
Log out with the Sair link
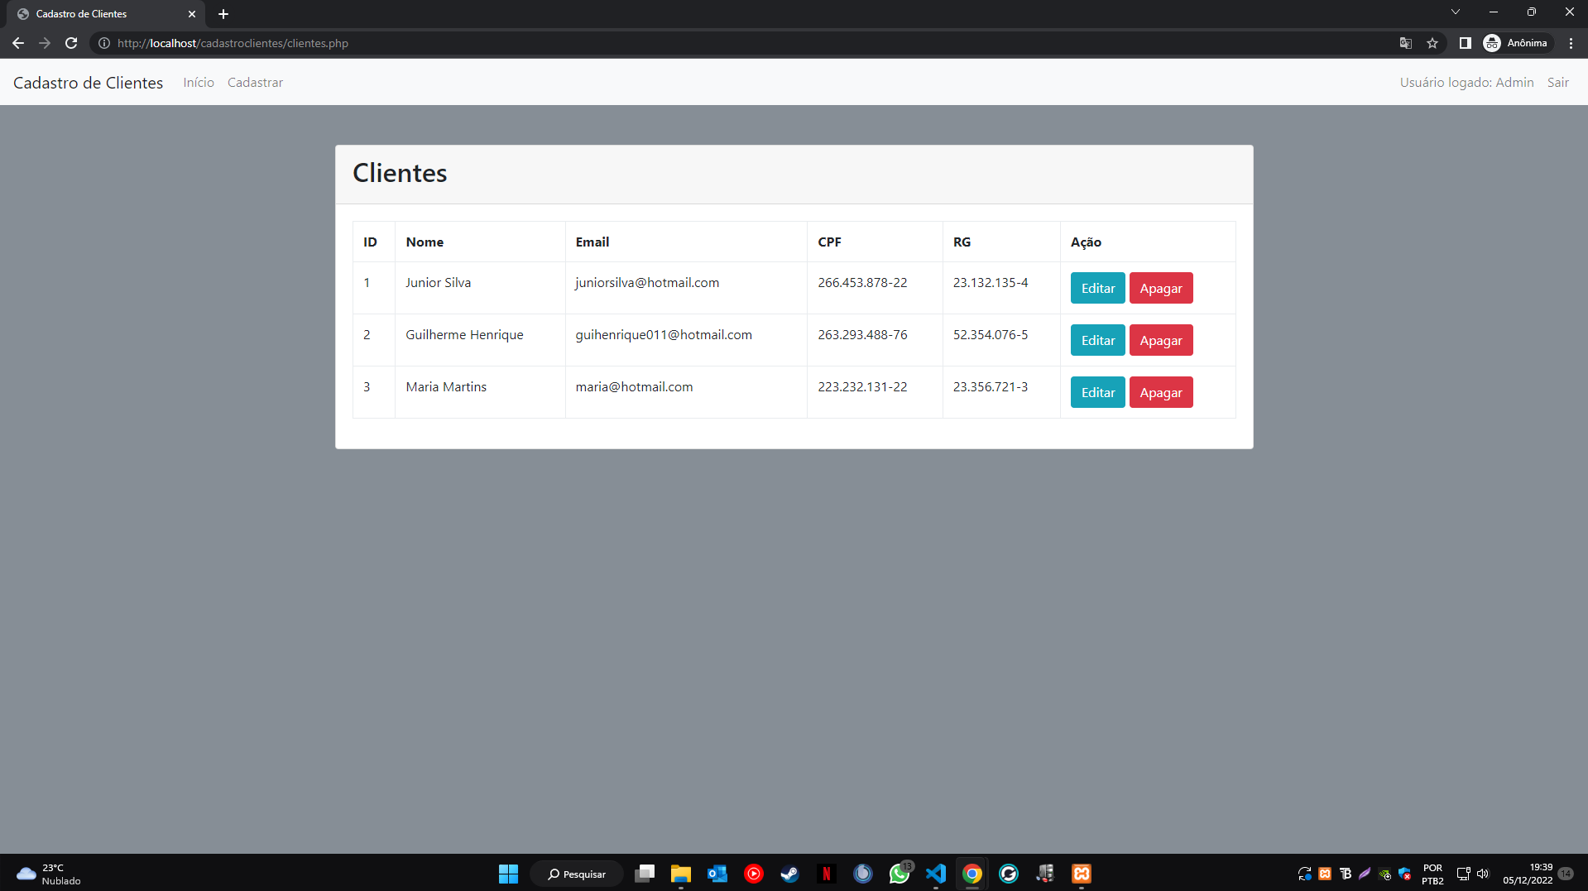(x=1557, y=83)
